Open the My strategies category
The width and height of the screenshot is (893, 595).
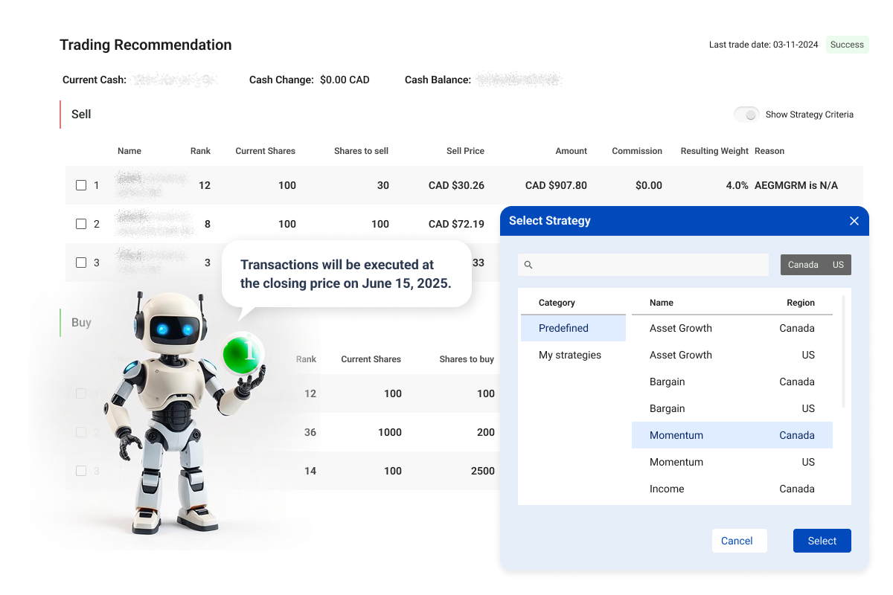(570, 355)
